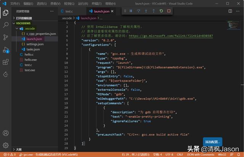Click line and column indicator 行 29
Viewport: 244px width, 157px height.
click(136, 154)
